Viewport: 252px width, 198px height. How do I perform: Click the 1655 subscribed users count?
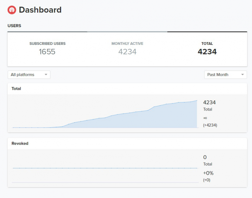(47, 52)
